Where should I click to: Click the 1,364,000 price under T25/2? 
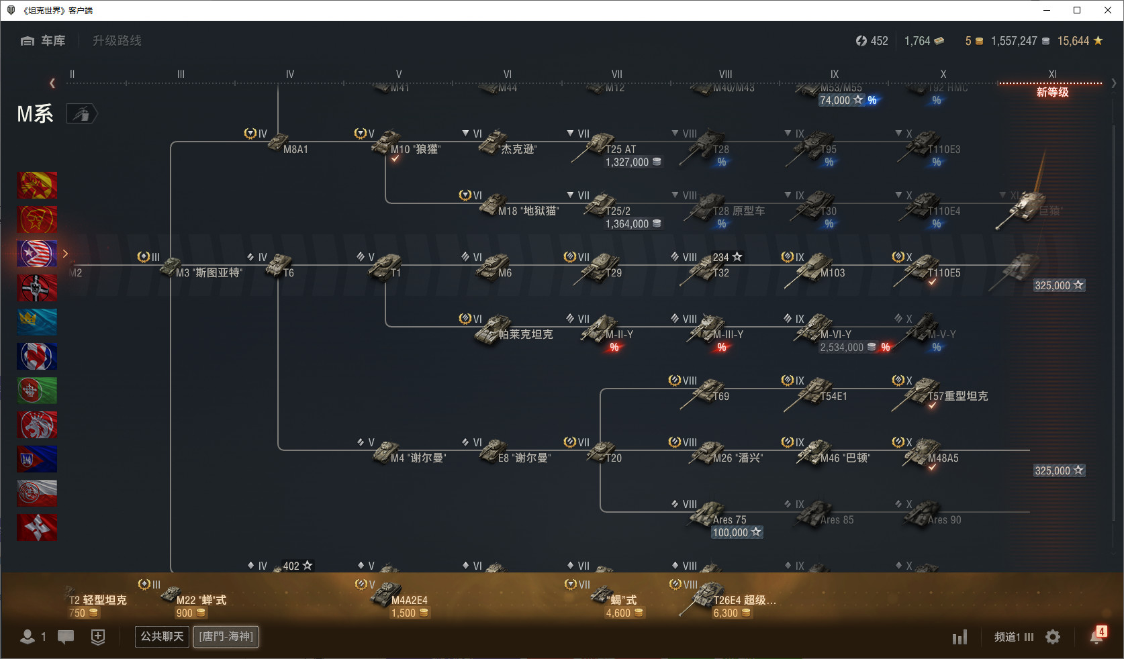pyautogui.click(x=633, y=224)
